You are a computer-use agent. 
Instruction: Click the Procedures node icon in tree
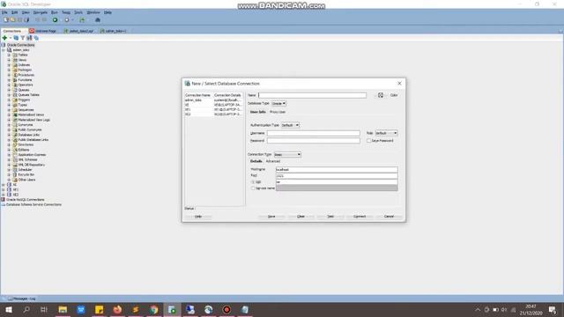point(15,75)
